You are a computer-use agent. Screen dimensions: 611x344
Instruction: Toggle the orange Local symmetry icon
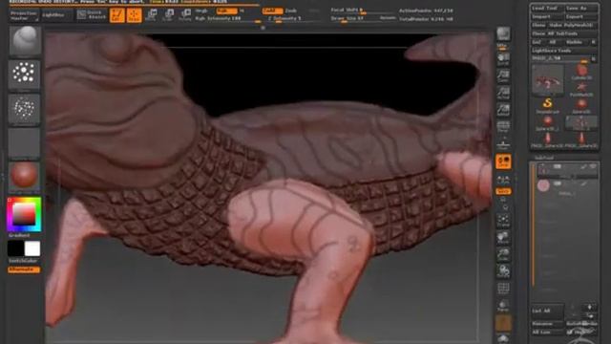503,161
